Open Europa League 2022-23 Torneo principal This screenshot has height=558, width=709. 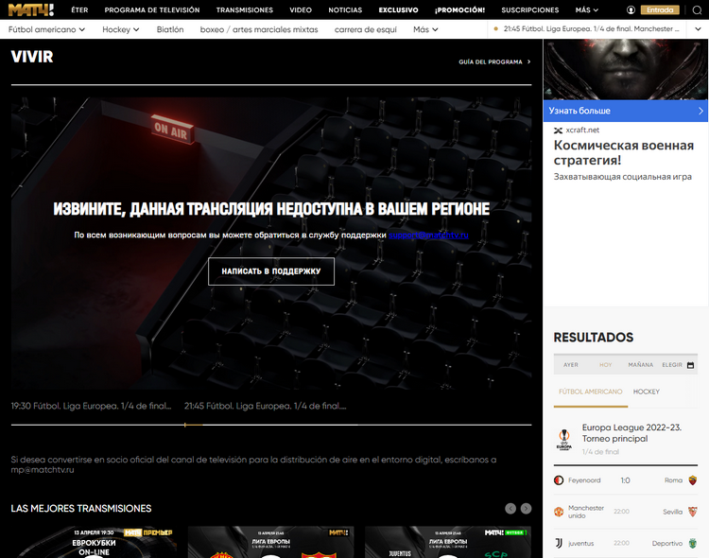pos(631,433)
